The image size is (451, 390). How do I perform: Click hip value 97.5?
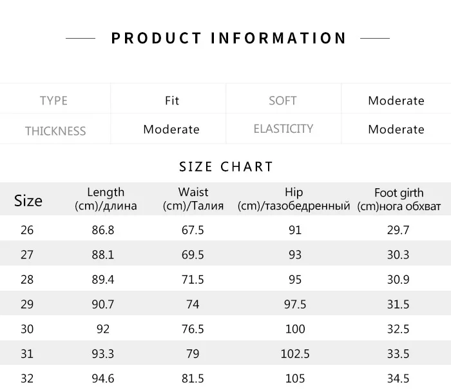(294, 304)
